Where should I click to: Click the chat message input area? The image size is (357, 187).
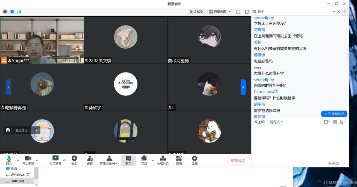click(300, 142)
